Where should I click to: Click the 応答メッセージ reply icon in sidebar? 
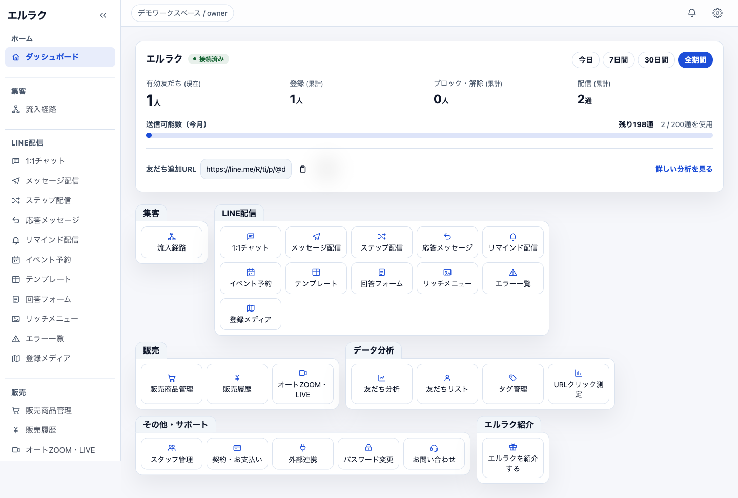point(16,220)
